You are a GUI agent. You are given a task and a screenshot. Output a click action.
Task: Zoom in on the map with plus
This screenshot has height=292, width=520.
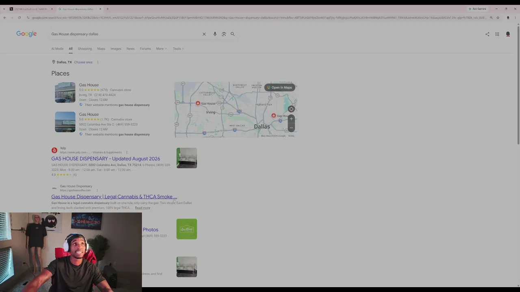pos(291,119)
